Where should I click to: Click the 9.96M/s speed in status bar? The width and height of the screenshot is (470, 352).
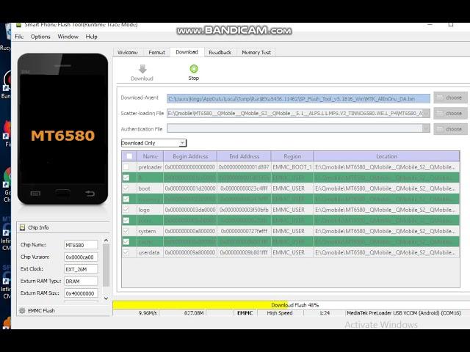[x=148, y=313]
